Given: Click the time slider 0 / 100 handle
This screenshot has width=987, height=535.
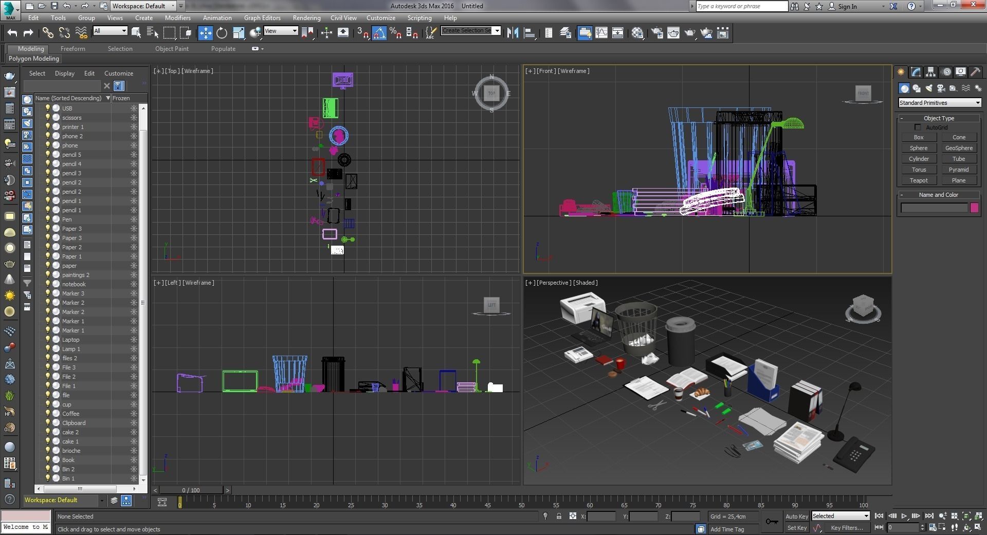Looking at the screenshot, I should pyautogui.click(x=191, y=490).
